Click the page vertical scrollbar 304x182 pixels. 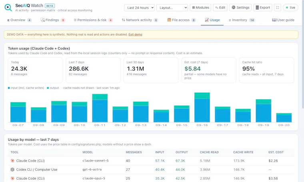click(303, 54)
